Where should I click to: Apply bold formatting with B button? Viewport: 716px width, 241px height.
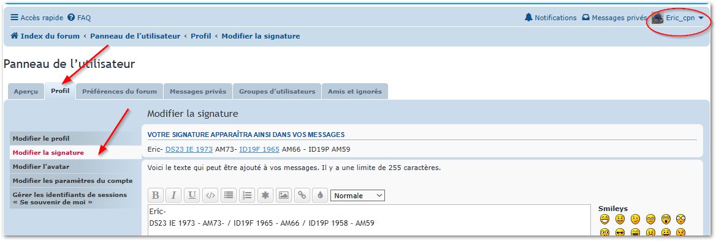155,196
